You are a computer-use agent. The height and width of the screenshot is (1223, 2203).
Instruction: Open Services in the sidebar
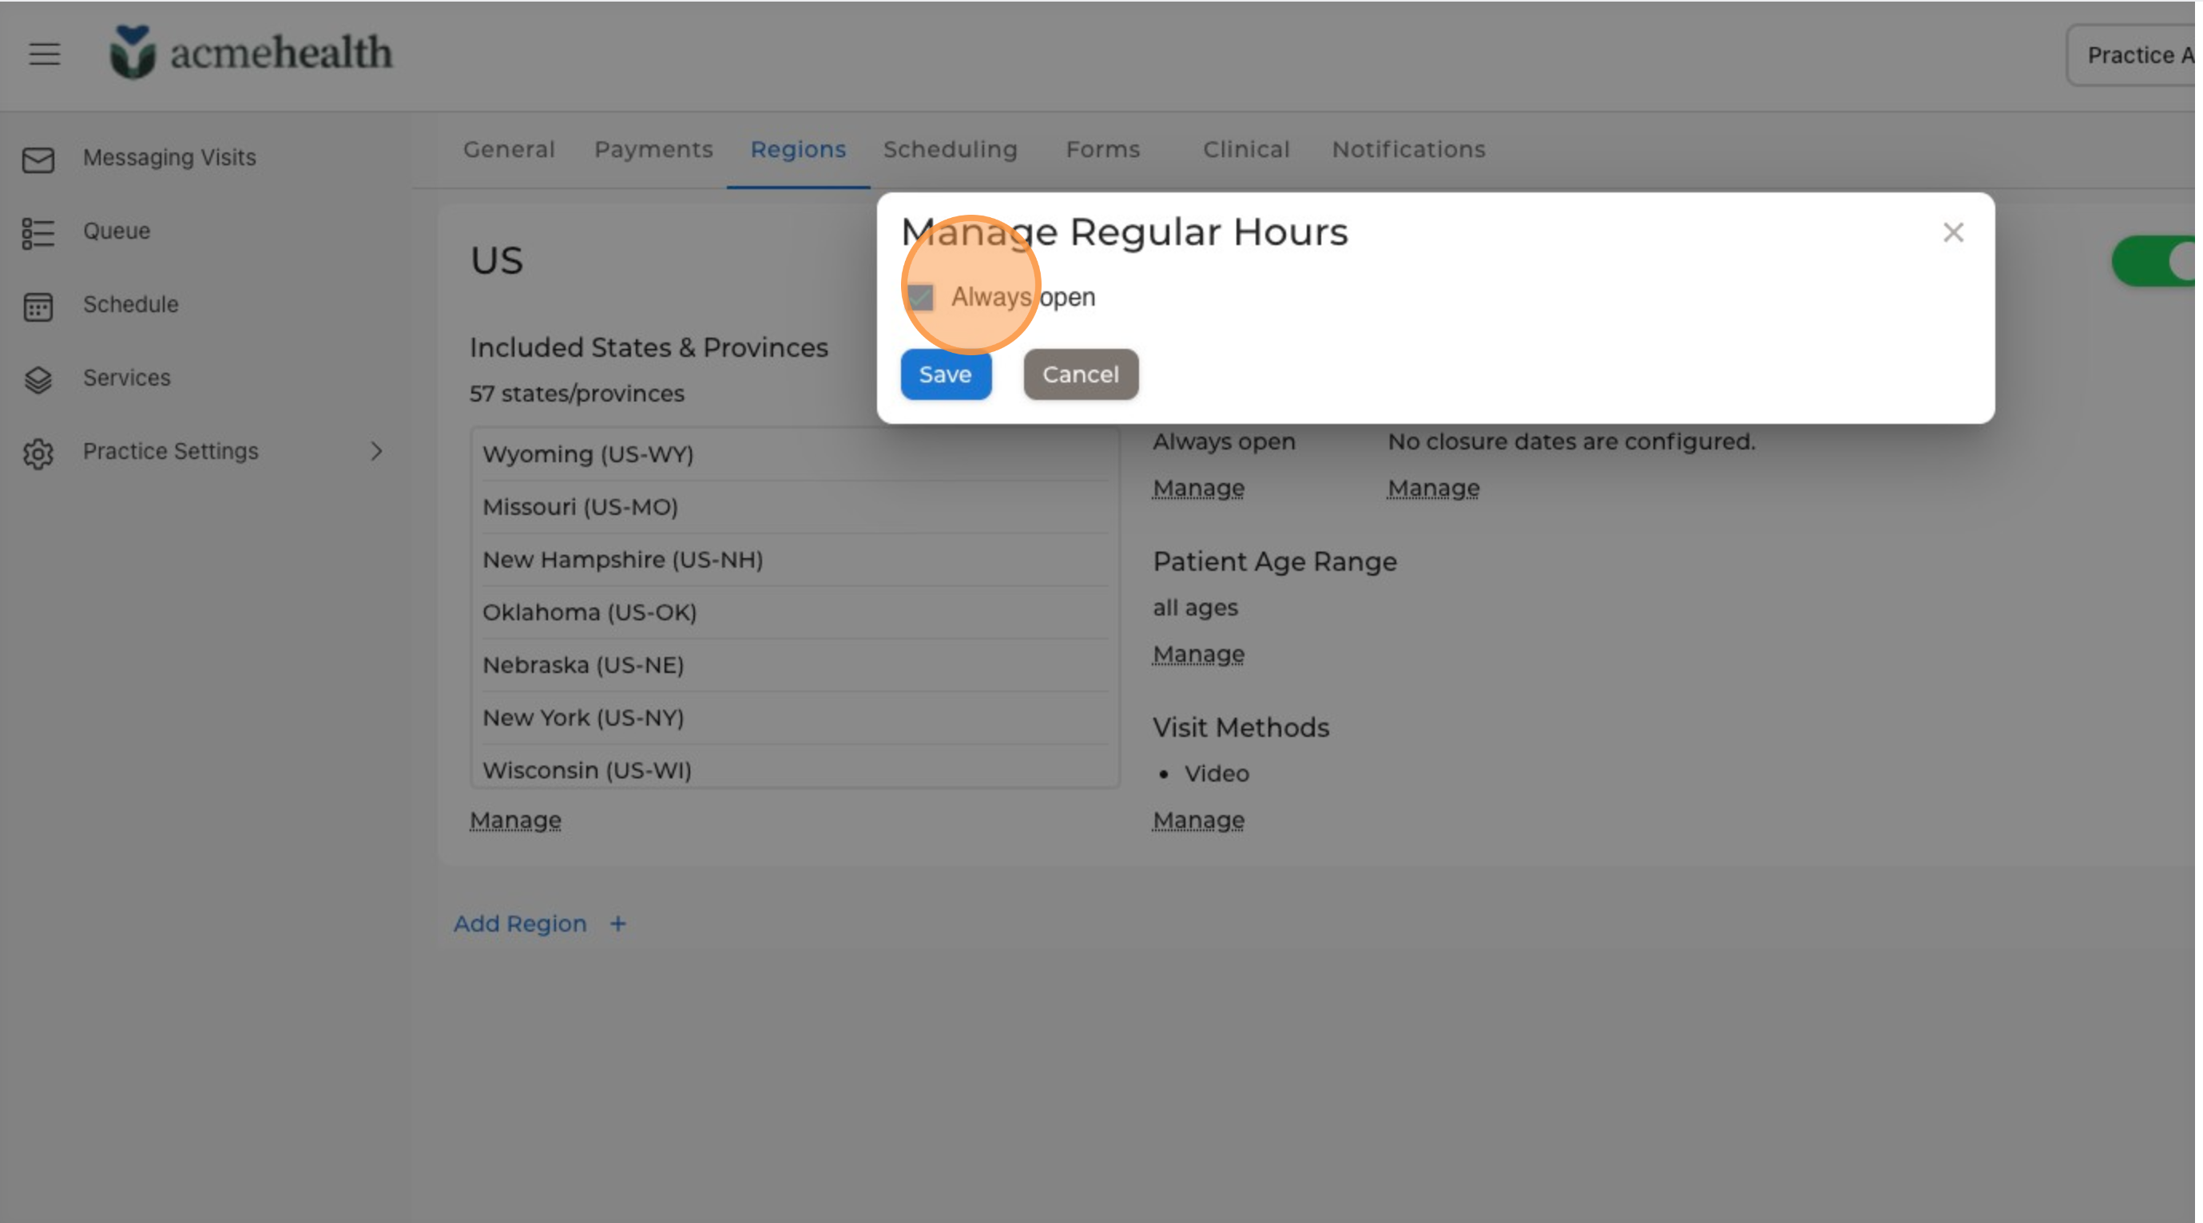(126, 378)
